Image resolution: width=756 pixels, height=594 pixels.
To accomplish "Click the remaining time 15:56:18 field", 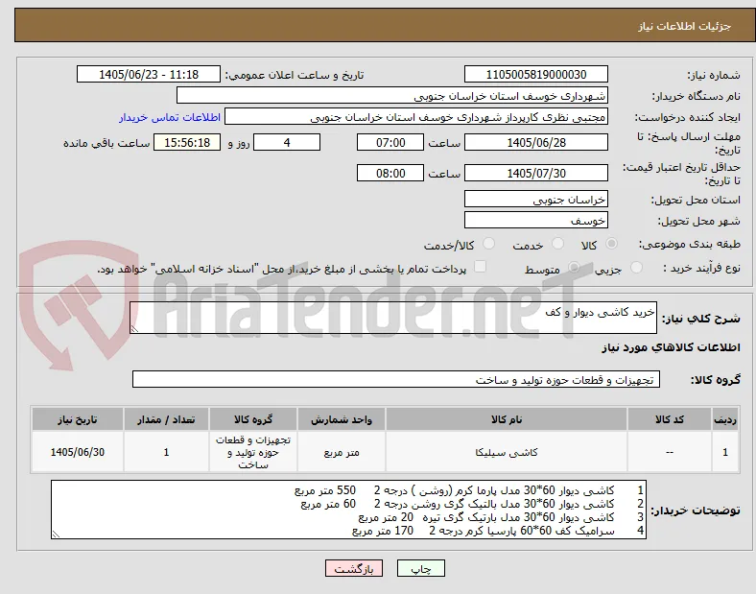I will tap(187, 143).
